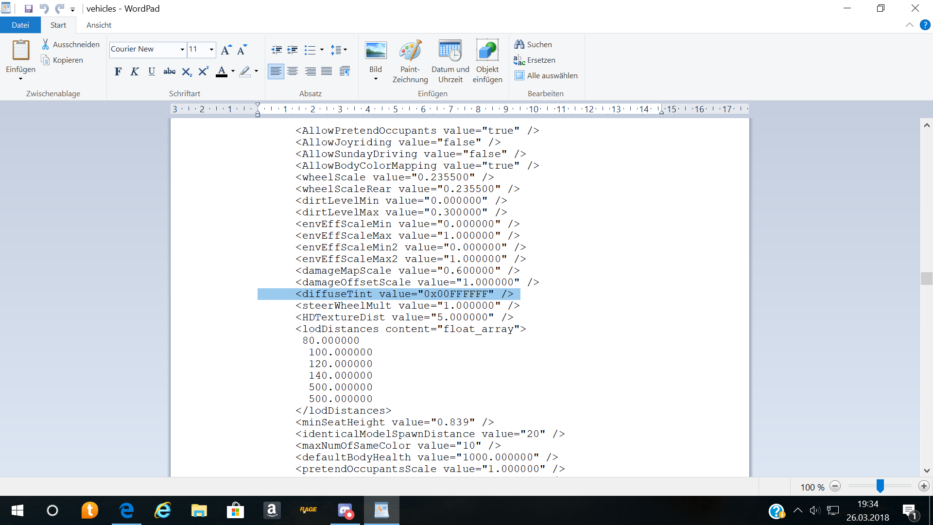933x525 pixels.
Task: Open Microsoft Edge from the taskbar
Action: click(x=126, y=510)
